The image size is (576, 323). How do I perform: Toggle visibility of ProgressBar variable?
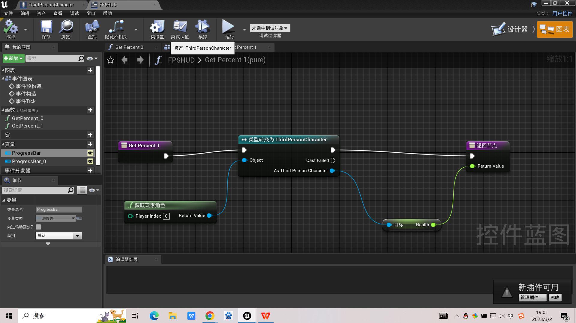click(x=91, y=153)
